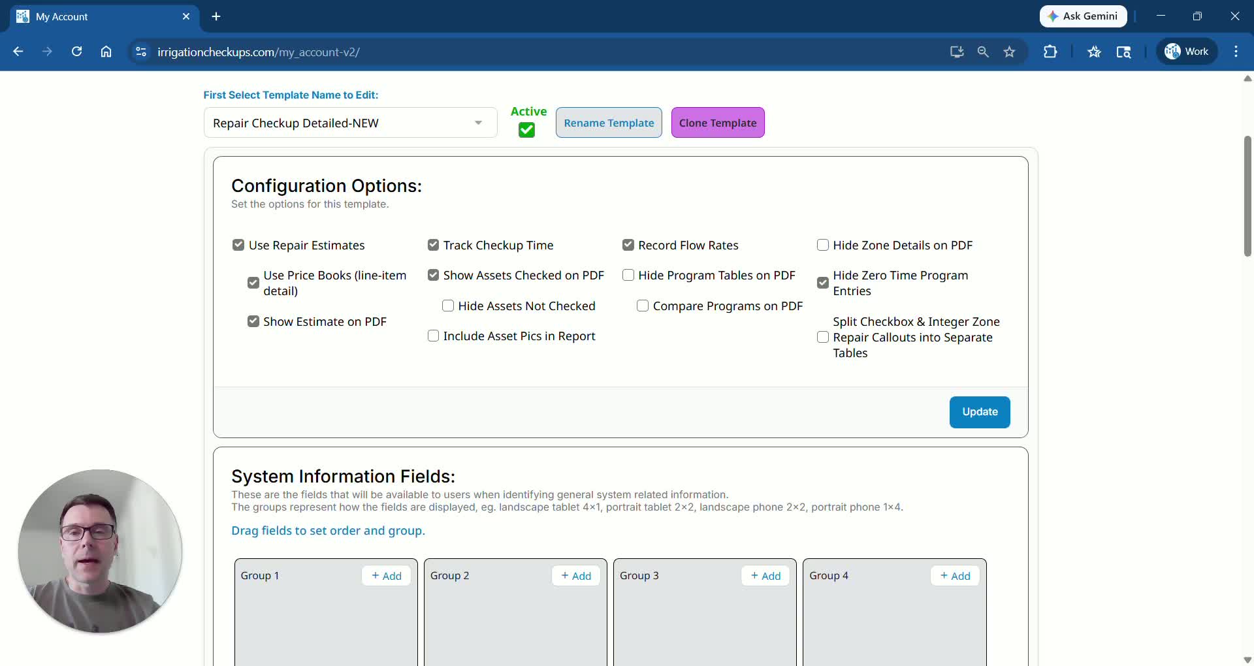Open the template name dropdown
Screen dimensions: 1254x666
pos(350,123)
